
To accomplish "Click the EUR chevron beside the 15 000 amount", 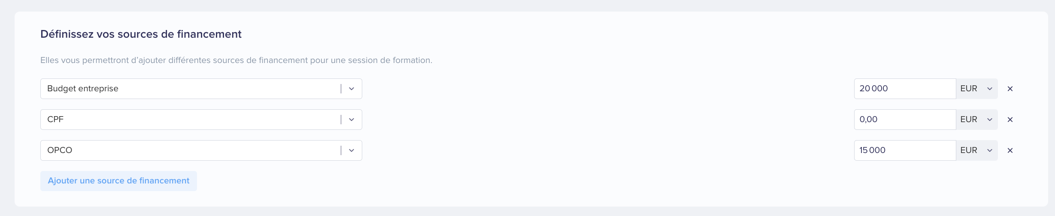I will (x=990, y=150).
